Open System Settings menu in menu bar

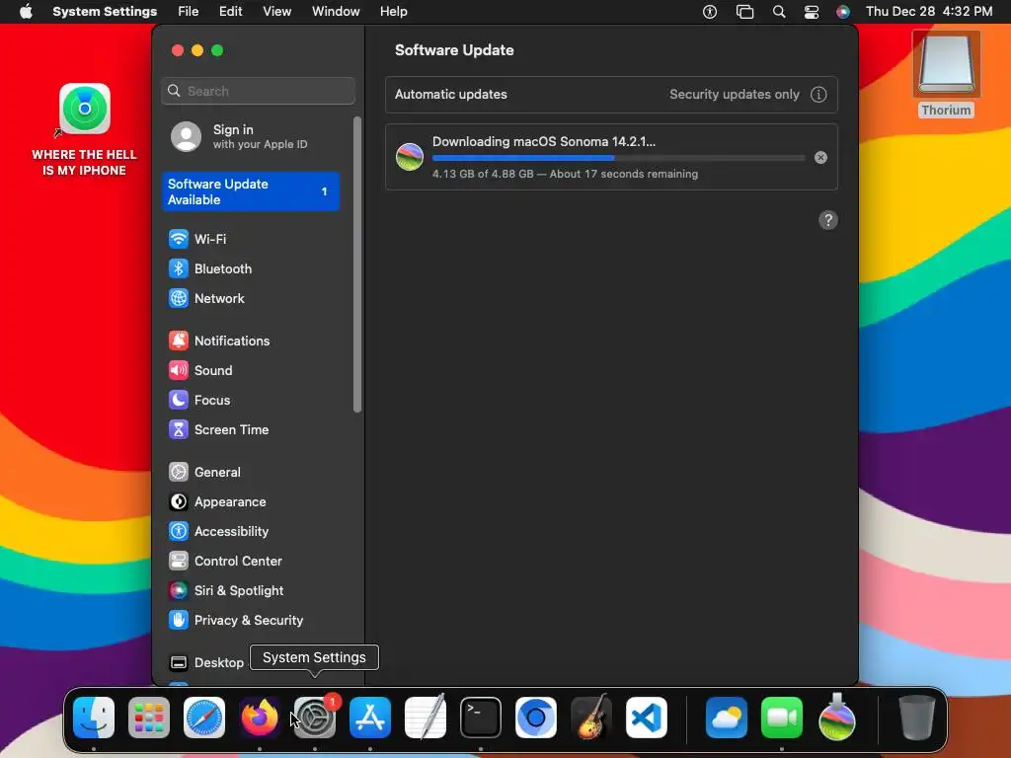(105, 12)
